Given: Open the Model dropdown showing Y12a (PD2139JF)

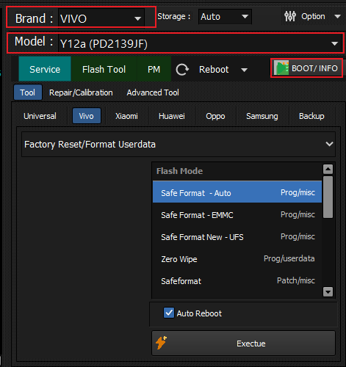Looking at the screenshot, I should [200, 43].
